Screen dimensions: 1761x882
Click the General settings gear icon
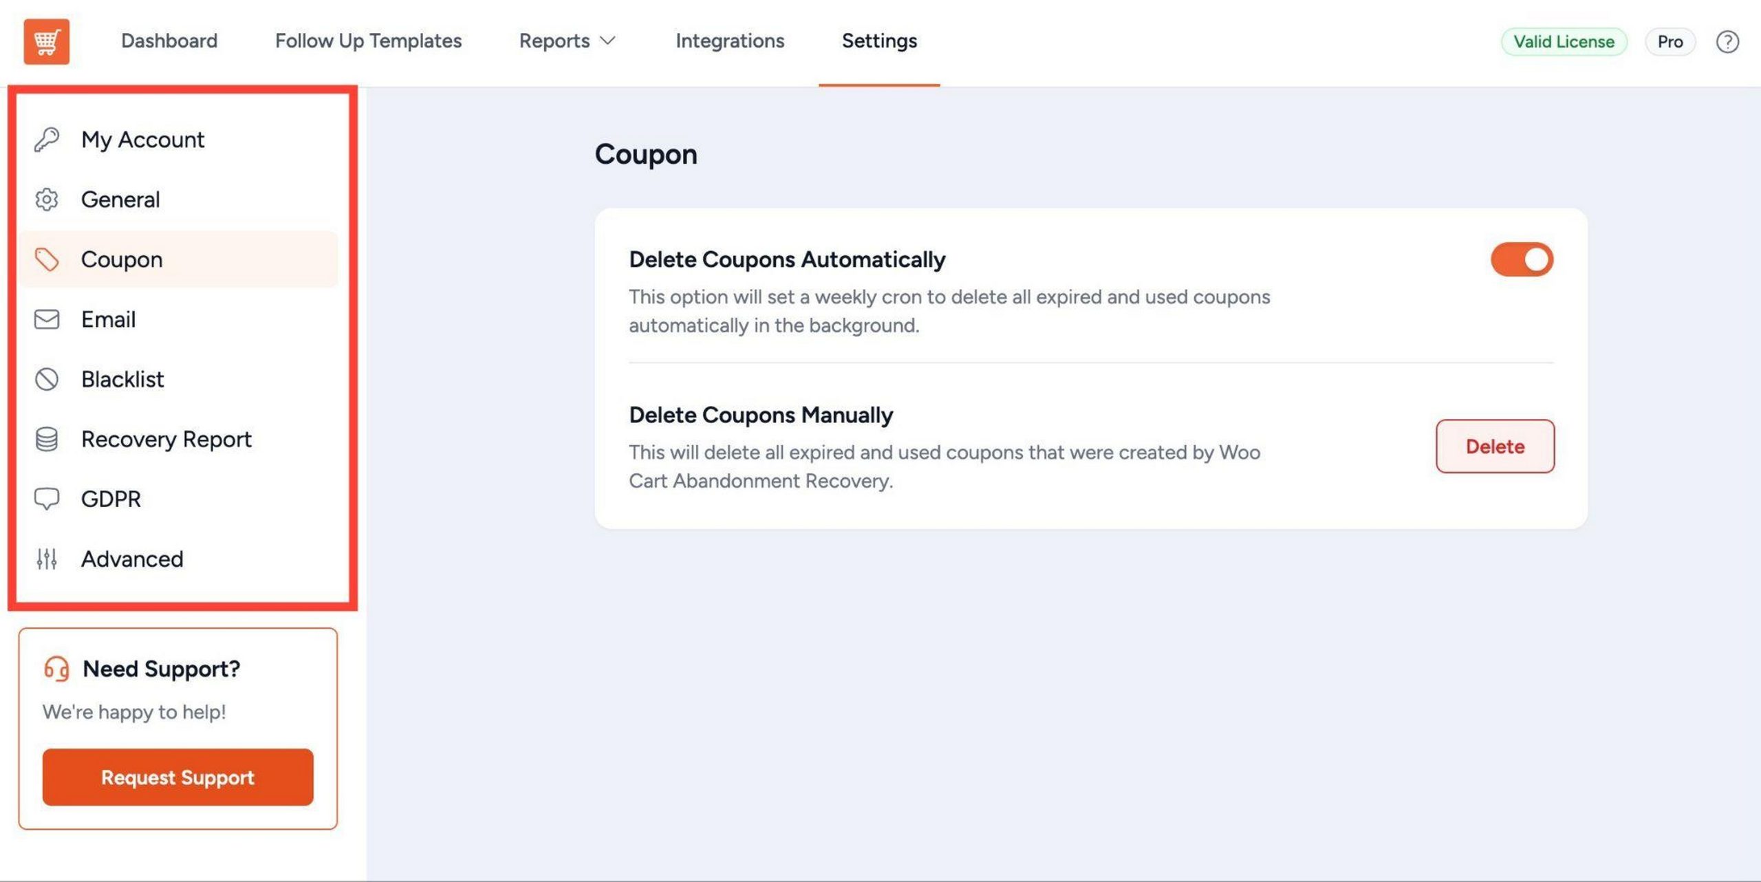click(x=46, y=199)
